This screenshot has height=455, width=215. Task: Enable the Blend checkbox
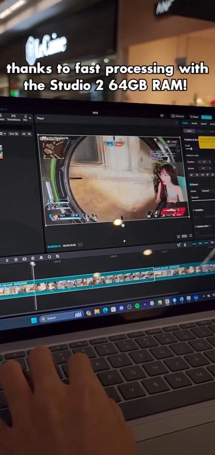[x=191, y=185]
